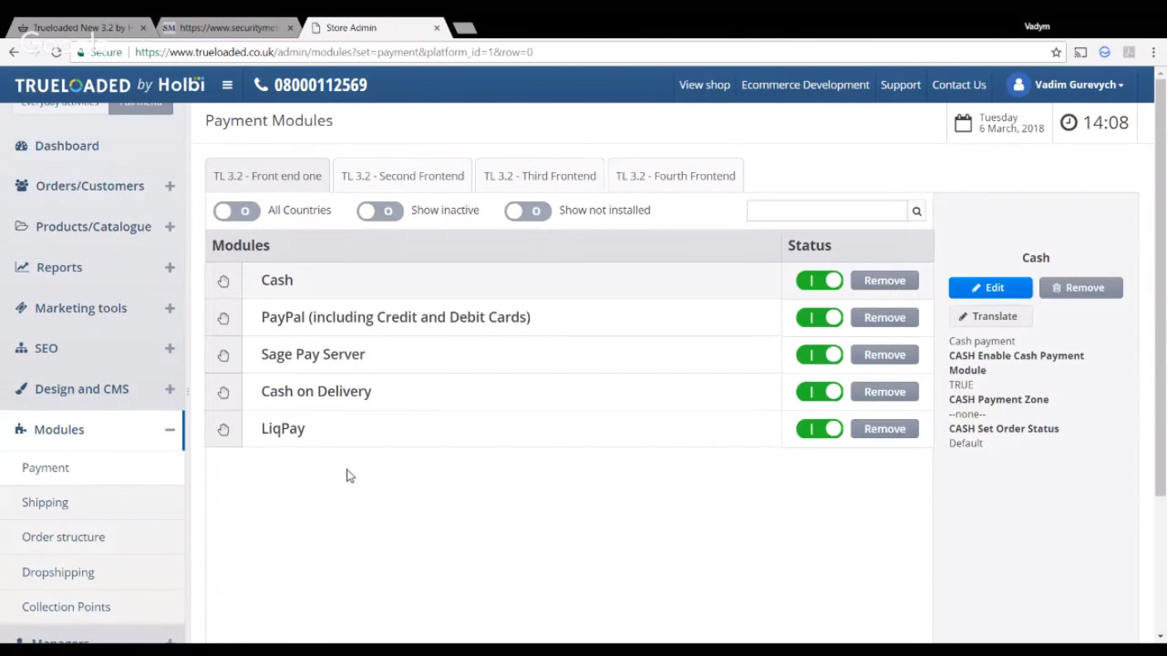The width and height of the screenshot is (1167, 656).
Task: Disable the LiqPay module status switch
Action: 820,429
